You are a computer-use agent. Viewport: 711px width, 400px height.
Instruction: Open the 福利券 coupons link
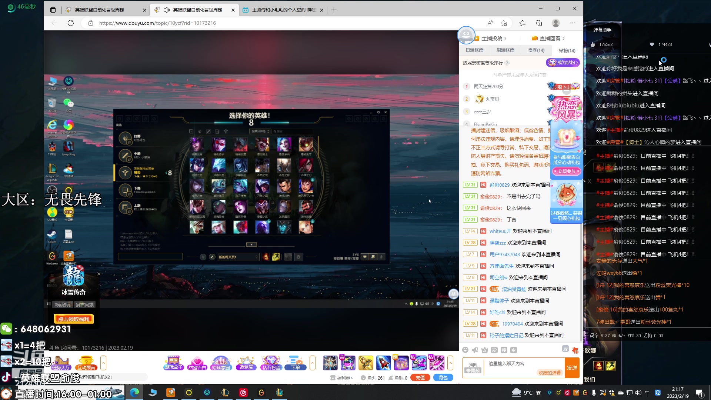[x=341, y=378]
